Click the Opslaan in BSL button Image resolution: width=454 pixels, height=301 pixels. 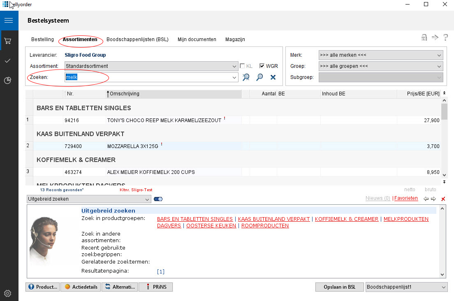(x=339, y=287)
